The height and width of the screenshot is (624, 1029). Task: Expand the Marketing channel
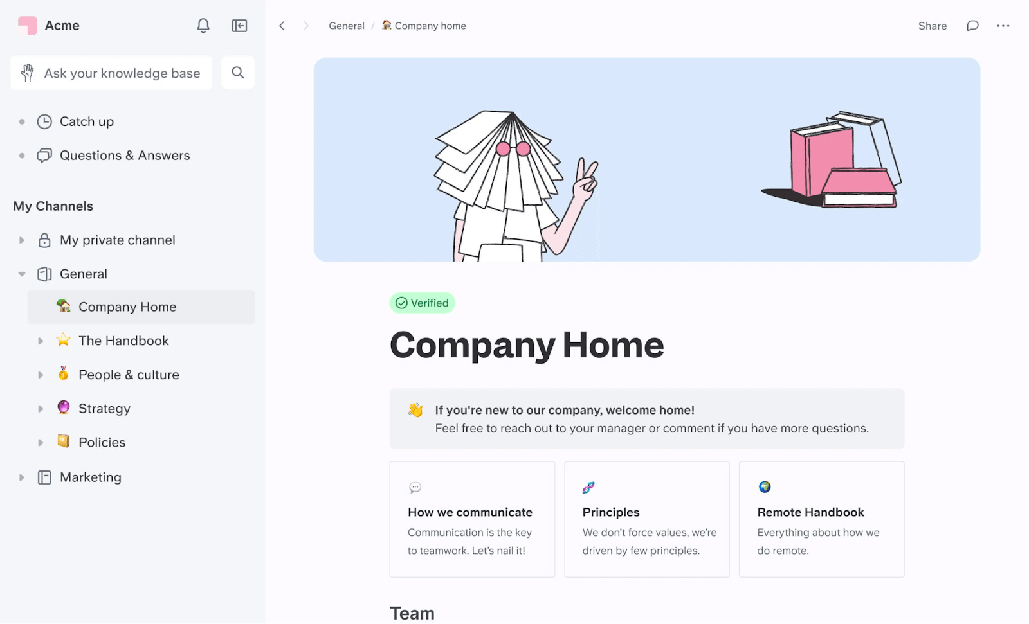point(21,477)
